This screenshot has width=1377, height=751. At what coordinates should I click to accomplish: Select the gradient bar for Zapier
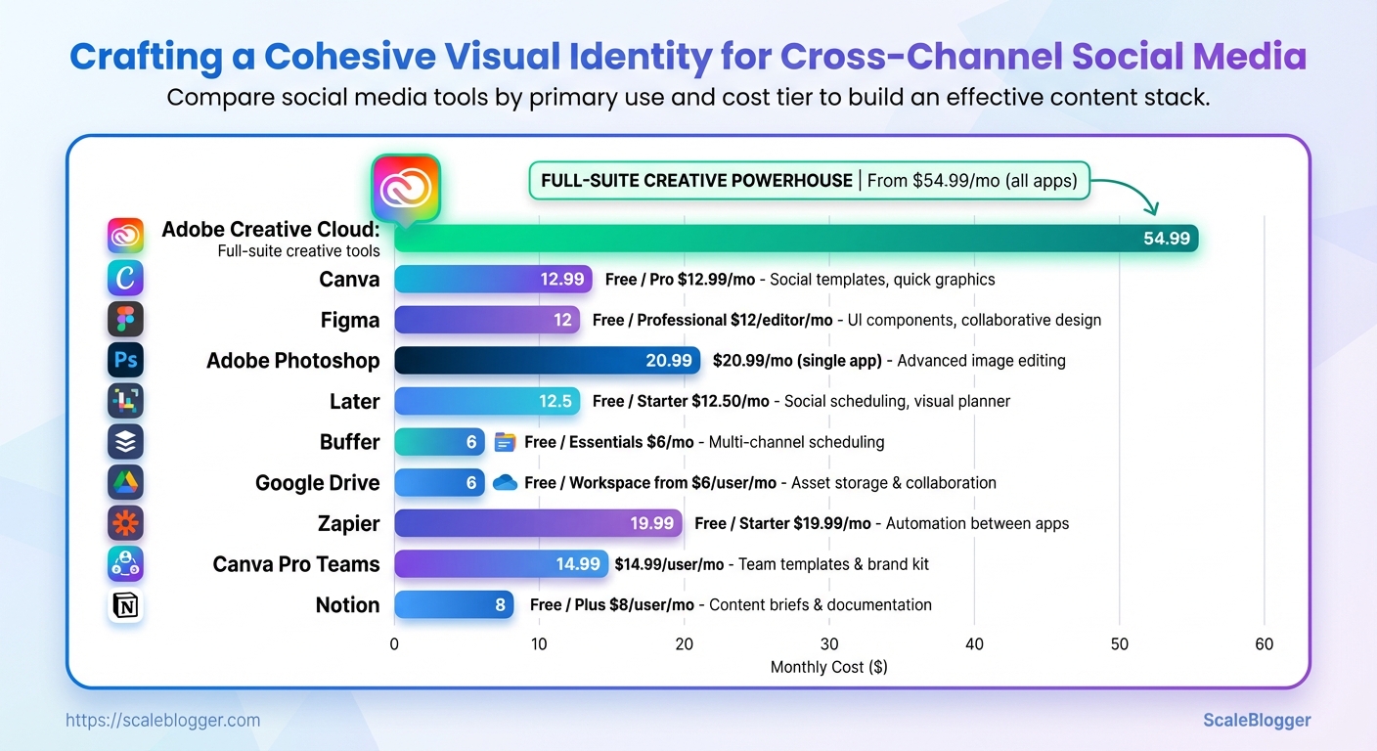pos(538,523)
